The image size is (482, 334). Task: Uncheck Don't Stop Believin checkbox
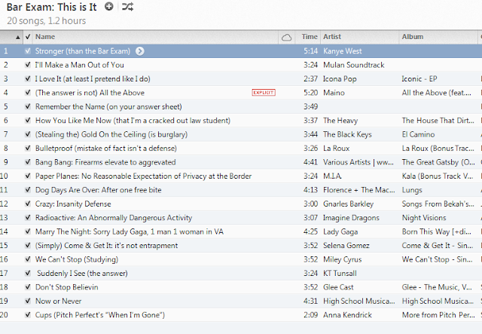click(x=28, y=287)
